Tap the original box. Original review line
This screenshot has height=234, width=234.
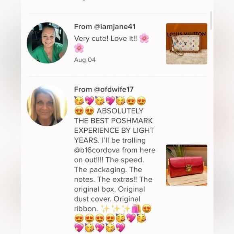(110, 189)
